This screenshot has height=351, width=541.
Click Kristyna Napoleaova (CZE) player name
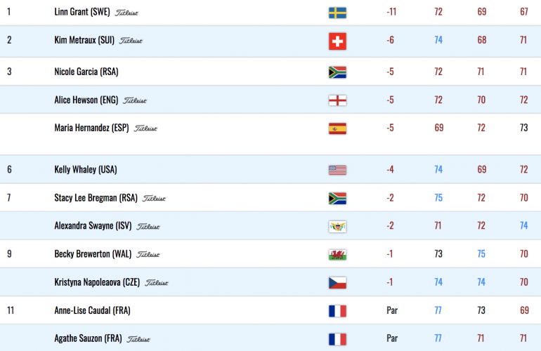point(97,282)
